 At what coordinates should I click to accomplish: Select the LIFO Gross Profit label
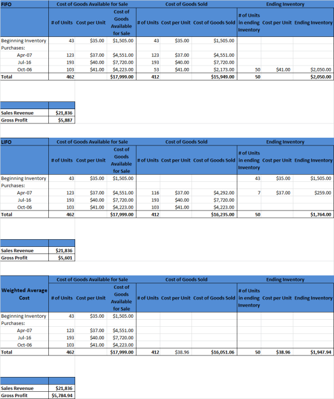tap(14, 258)
